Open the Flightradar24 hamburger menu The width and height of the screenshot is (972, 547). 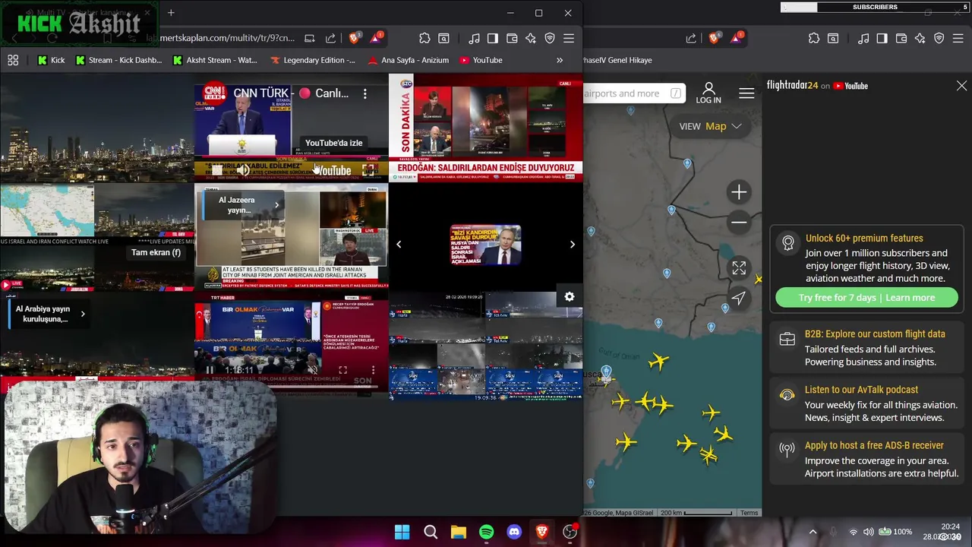(746, 93)
